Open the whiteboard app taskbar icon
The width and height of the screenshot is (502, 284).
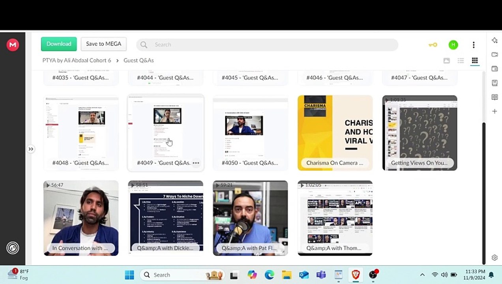click(338, 275)
